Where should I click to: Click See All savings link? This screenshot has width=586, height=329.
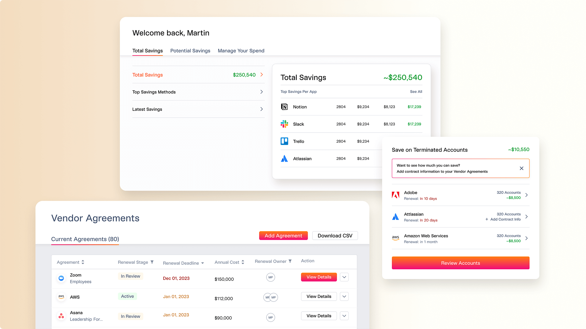coord(416,92)
